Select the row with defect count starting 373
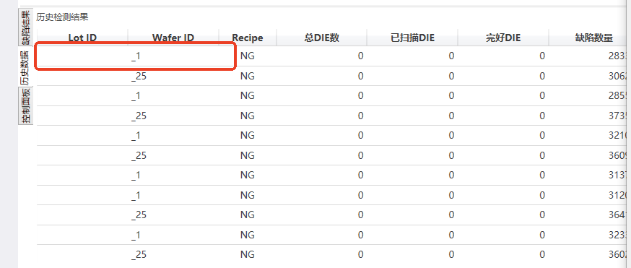 334,116
